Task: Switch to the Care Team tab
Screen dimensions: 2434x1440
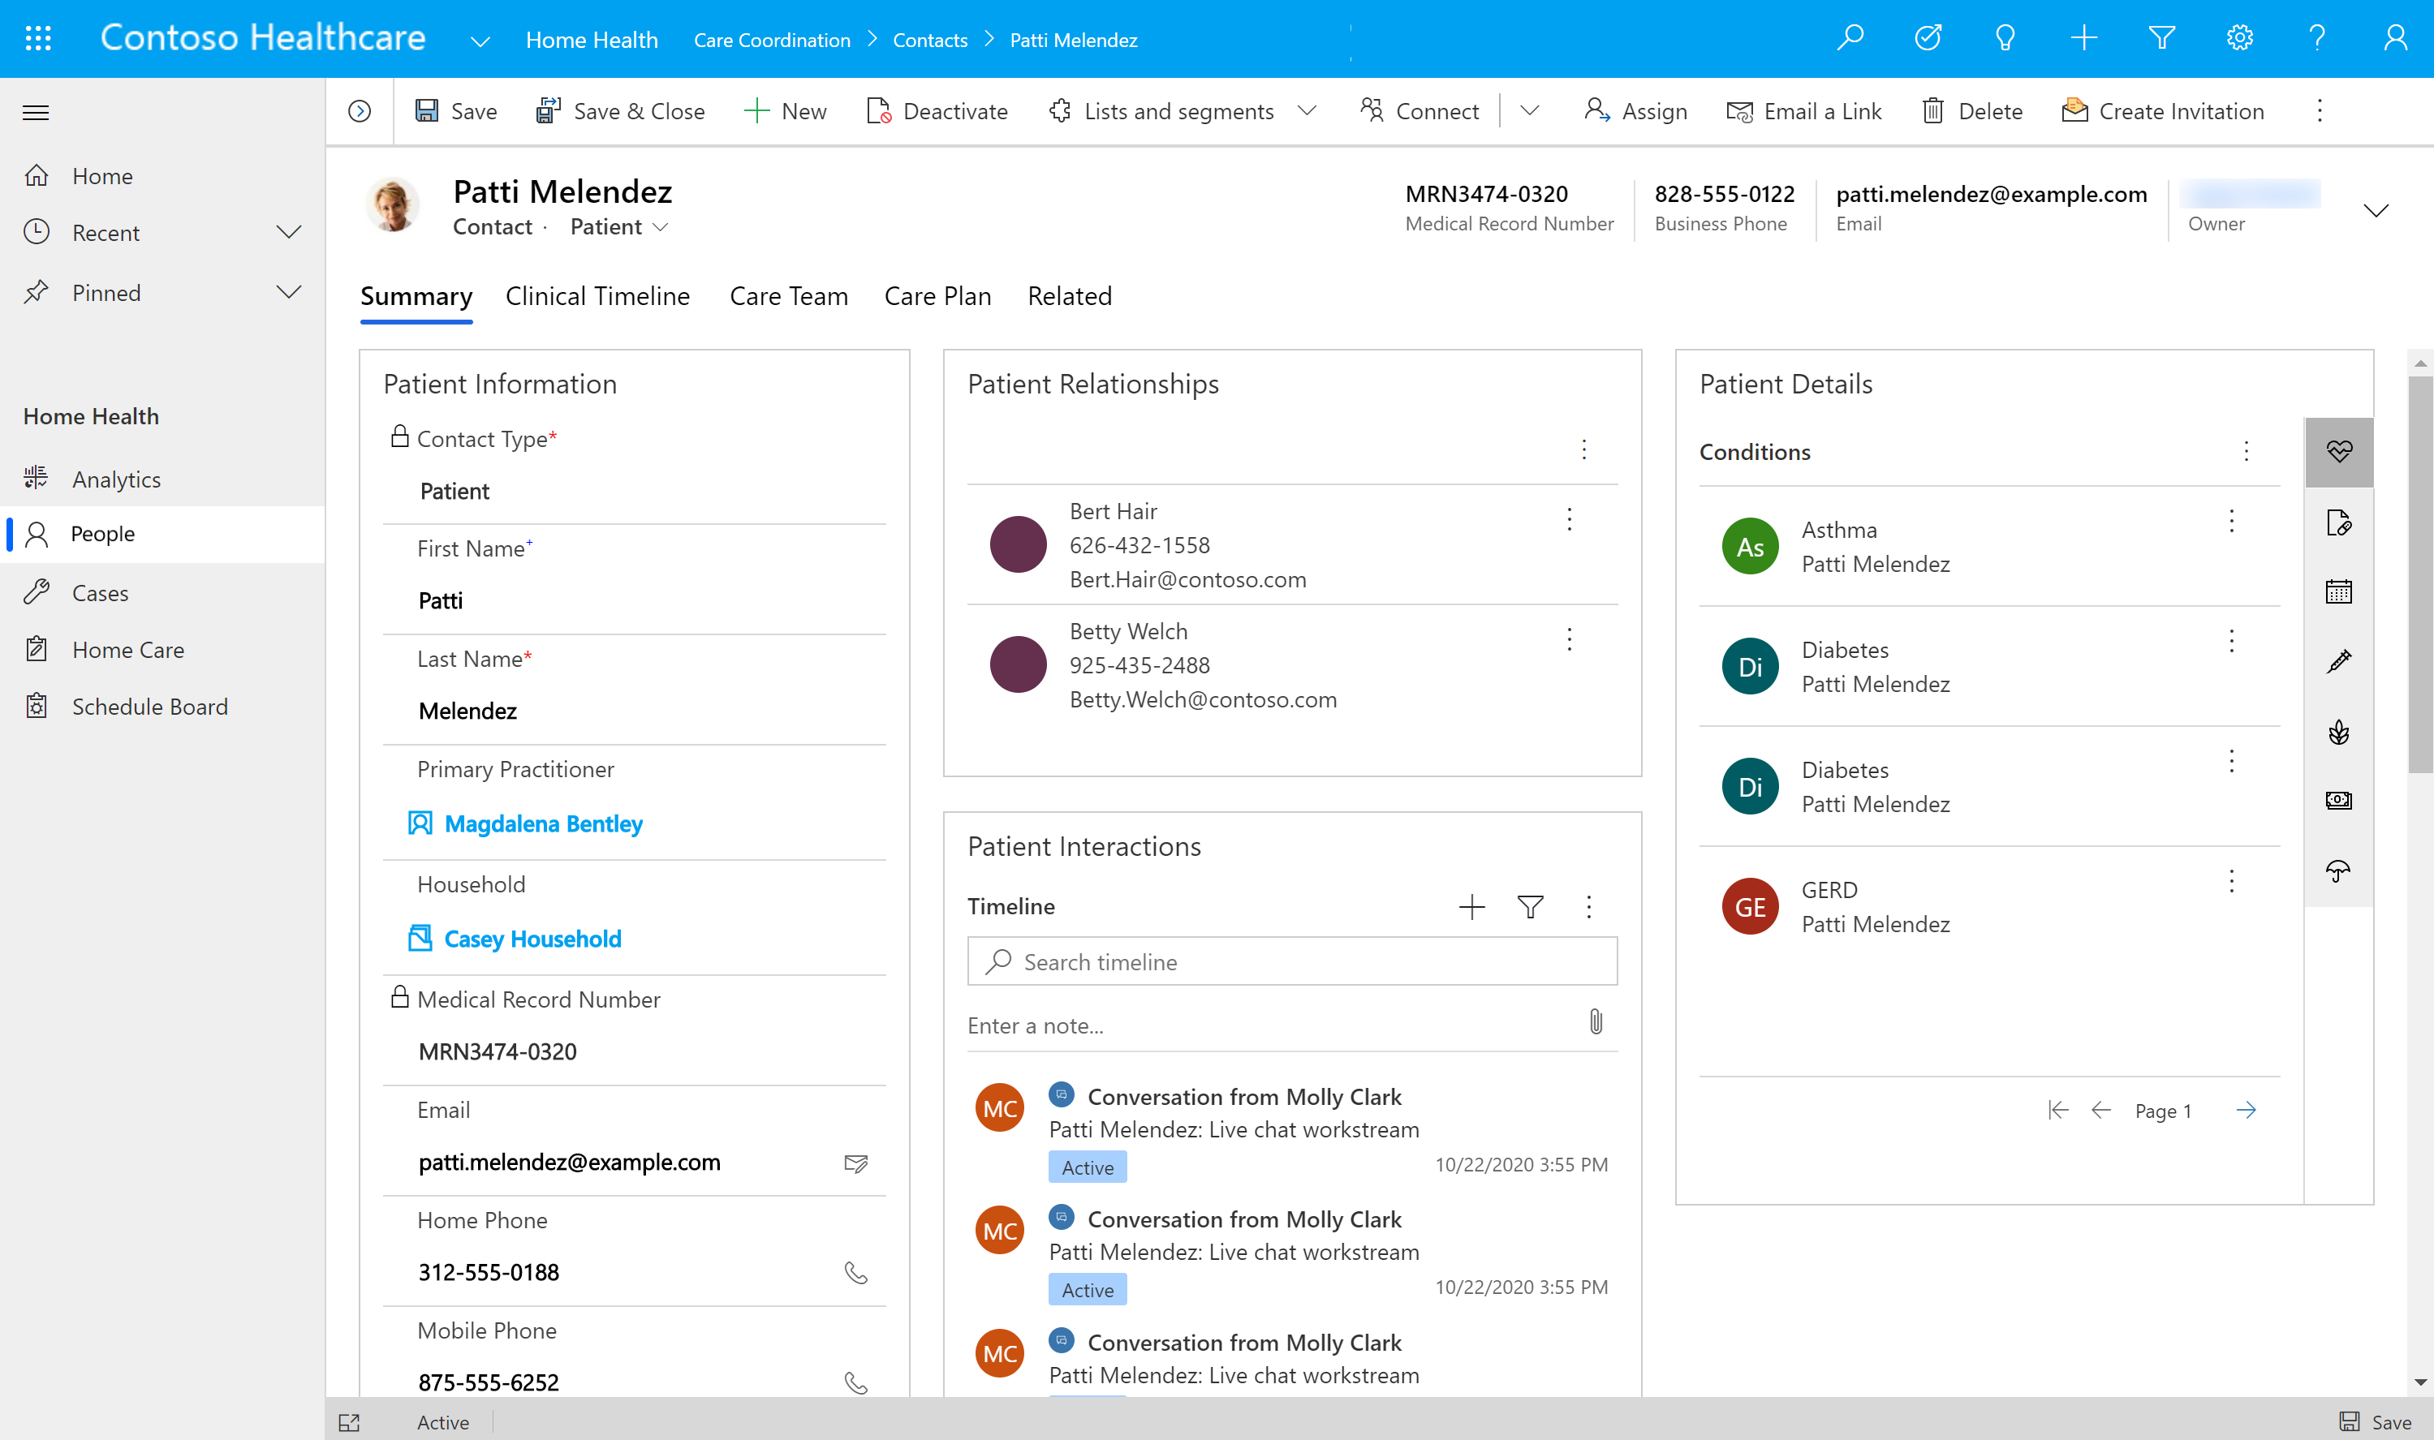Action: 788,296
